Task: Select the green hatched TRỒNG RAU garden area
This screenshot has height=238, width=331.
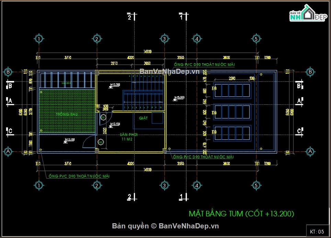Action: click(67, 111)
